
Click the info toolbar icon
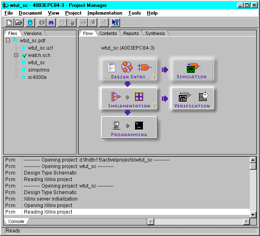coord(42,22)
